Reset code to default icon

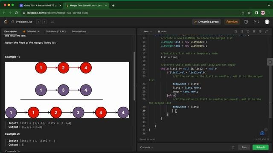click(248, 31)
